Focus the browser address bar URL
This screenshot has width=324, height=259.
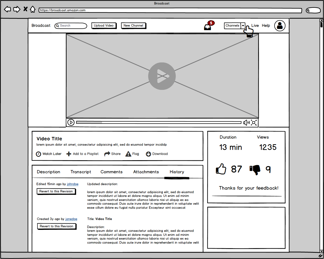click(x=170, y=10)
